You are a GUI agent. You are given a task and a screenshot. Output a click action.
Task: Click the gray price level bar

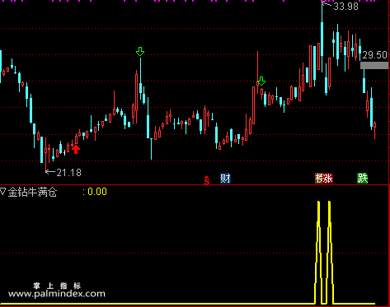tap(374, 65)
